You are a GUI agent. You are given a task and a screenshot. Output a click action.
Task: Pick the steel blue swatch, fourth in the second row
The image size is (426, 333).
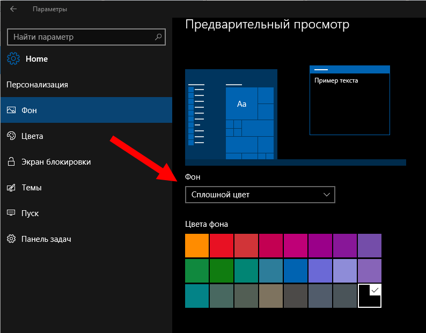[x=271, y=271]
